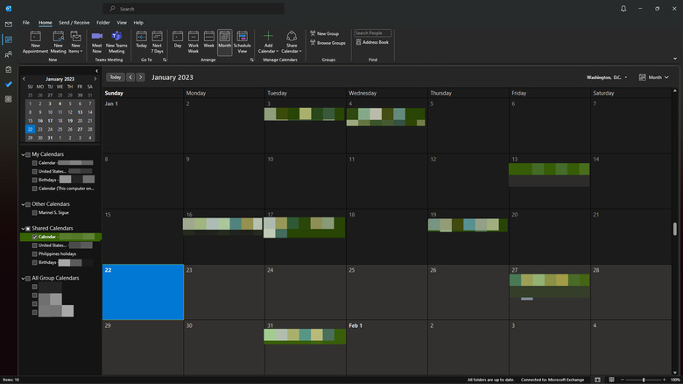Click the Today button above the calendar
The height and width of the screenshot is (384, 683).
coord(115,77)
